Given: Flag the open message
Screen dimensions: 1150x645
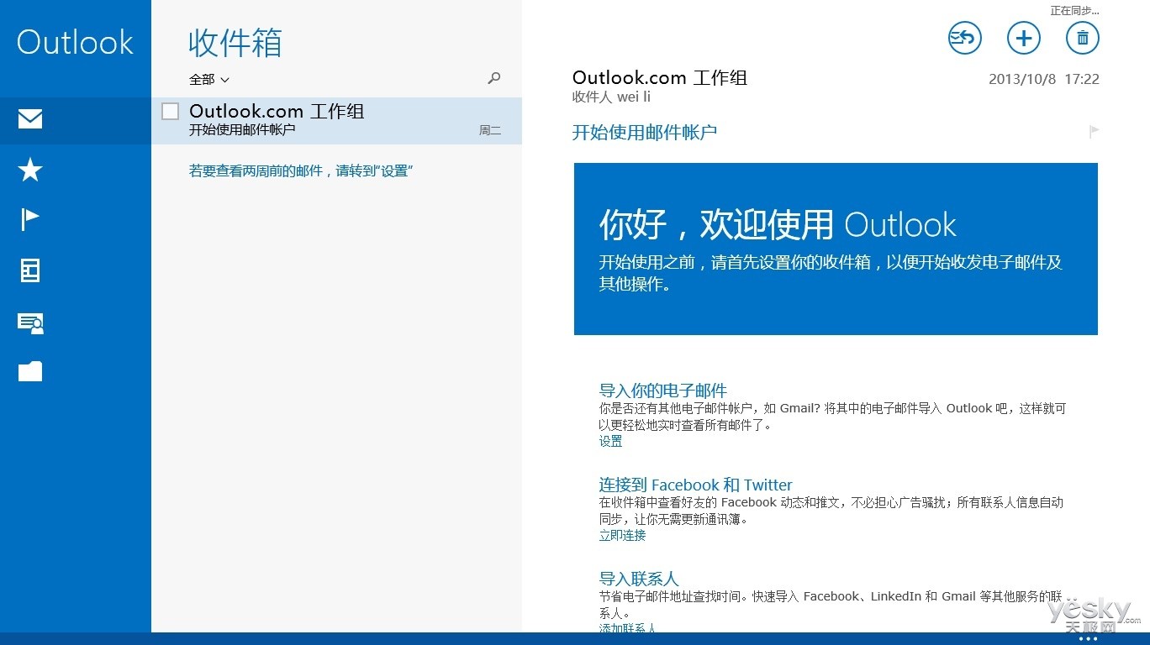Looking at the screenshot, I should [1094, 132].
